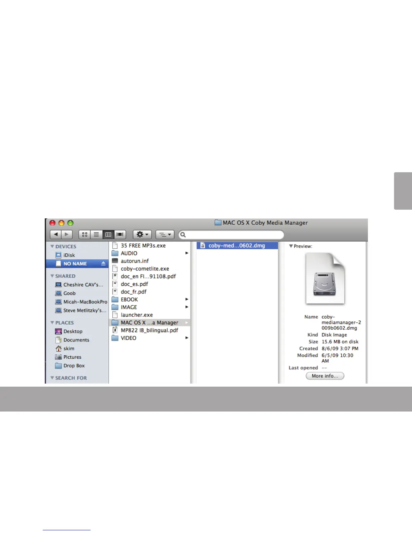The image size is (412, 533).
Task: Expand the IMAGE folder arrow
Action: point(186,307)
